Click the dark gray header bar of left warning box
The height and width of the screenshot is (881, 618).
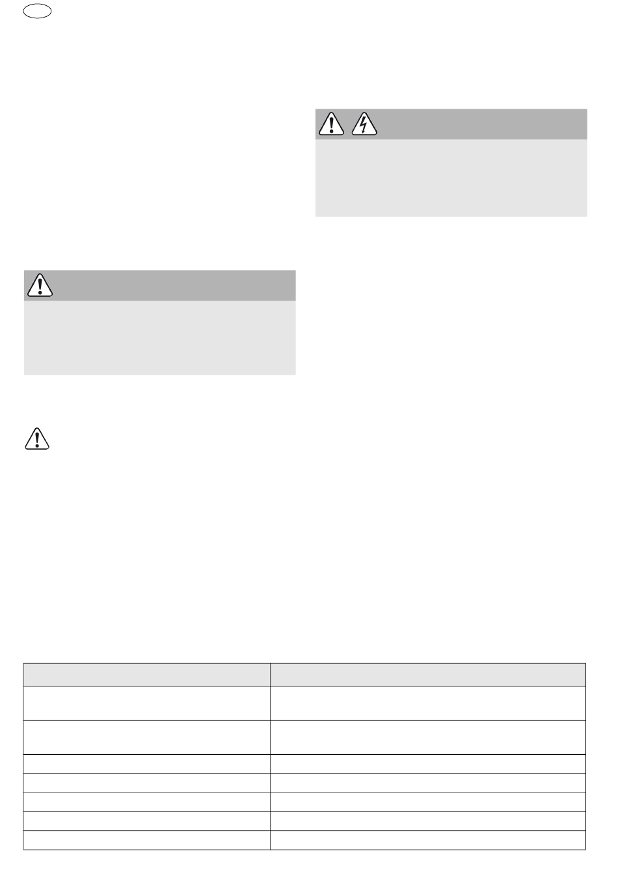coord(159,285)
